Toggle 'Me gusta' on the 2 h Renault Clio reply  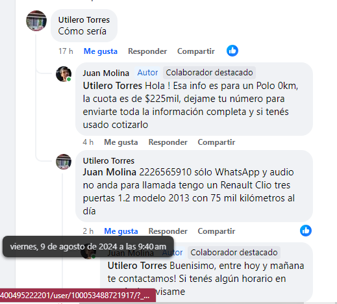tap(121, 231)
